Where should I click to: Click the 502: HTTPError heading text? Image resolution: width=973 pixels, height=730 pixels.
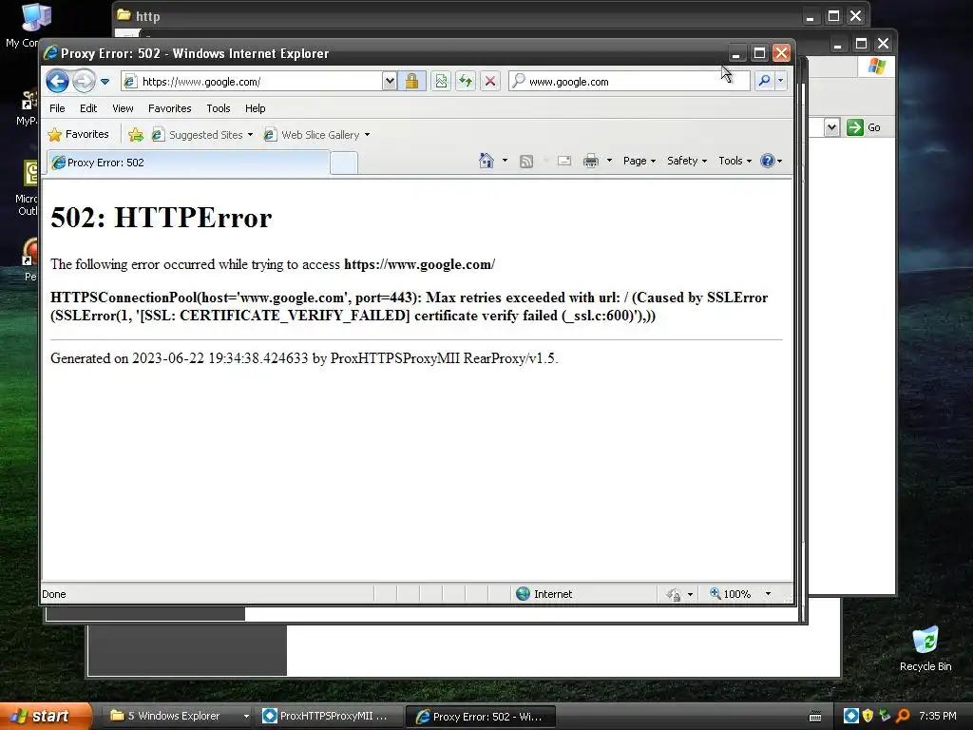coord(162,218)
